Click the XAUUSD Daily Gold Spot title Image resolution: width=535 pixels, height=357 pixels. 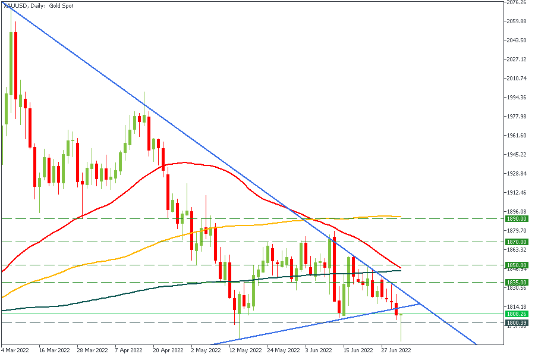33,5
